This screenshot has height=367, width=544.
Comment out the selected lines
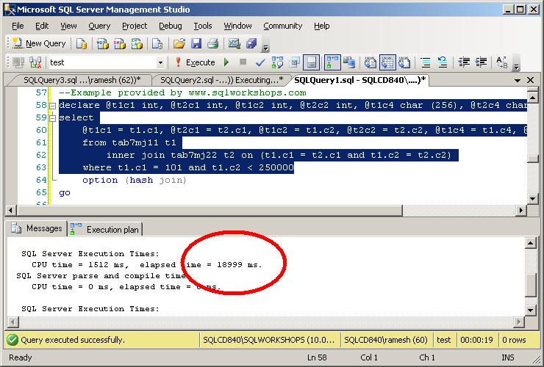[426, 62]
